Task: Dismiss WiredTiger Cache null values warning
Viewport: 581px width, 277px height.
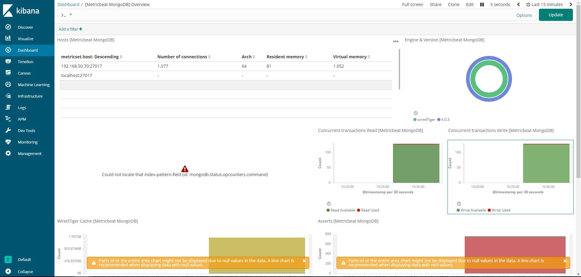Action: [x=304, y=261]
